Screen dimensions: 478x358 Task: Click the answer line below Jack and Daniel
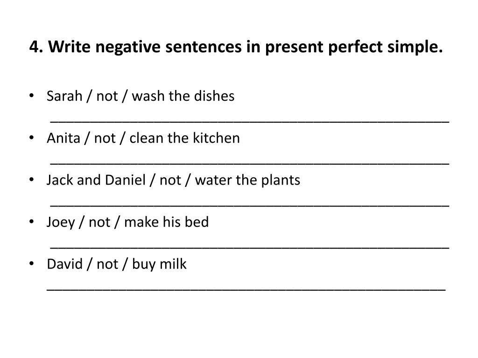(x=250, y=206)
